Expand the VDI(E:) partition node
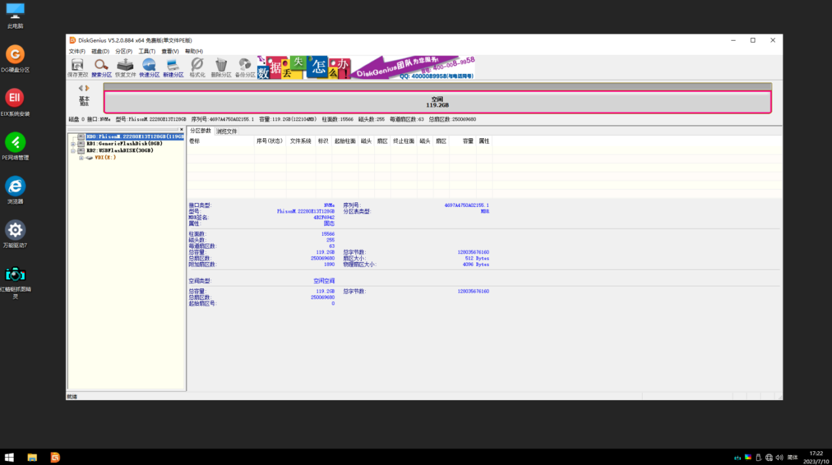Screen dimensions: 832x465 click(x=81, y=158)
